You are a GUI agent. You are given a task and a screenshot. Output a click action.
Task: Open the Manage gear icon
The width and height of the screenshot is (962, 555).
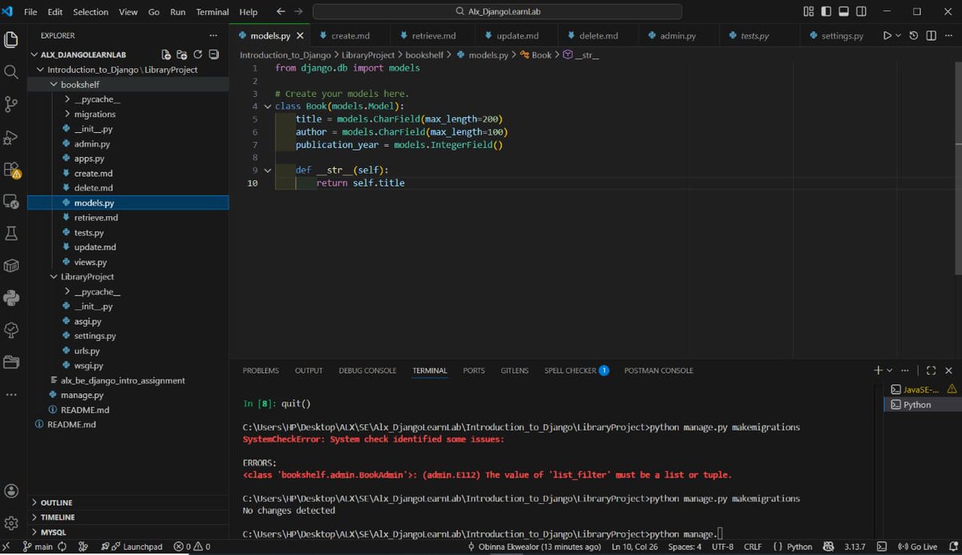11,523
